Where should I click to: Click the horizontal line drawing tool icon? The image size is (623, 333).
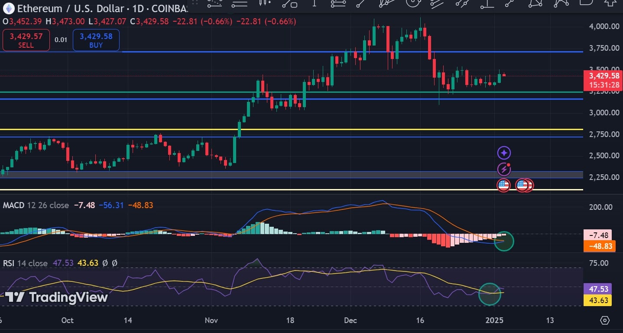pyautogui.click(x=240, y=3)
